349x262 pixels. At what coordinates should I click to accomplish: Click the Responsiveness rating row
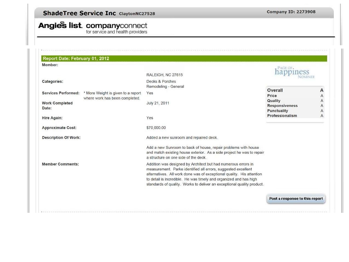coord(295,106)
